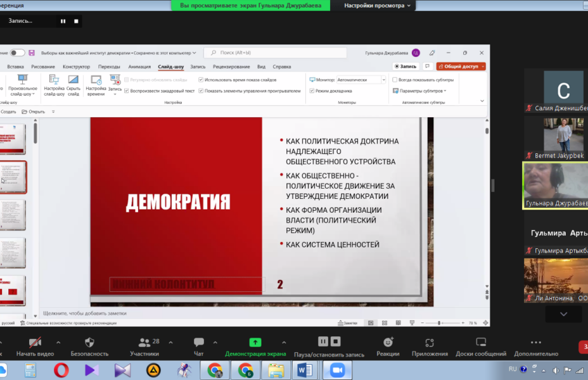Screen dimensions: 588x380
Task: Click the 'Общий доступ' share button
Action: point(460,67)
